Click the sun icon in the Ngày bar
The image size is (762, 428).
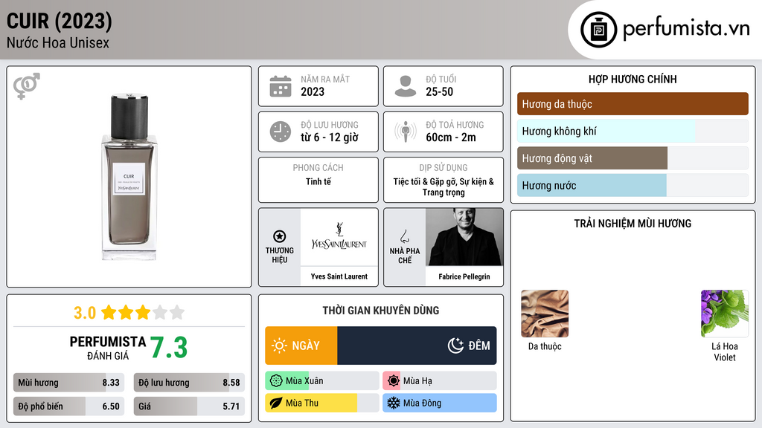coord(280,346)
